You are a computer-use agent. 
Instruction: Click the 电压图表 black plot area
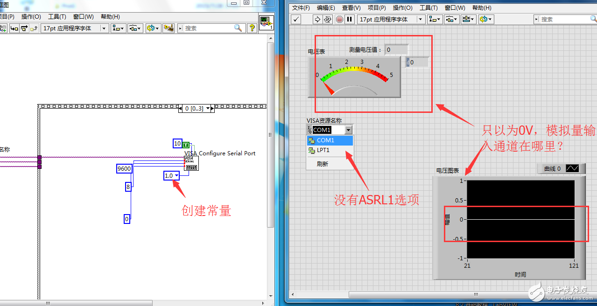[520, 219]
